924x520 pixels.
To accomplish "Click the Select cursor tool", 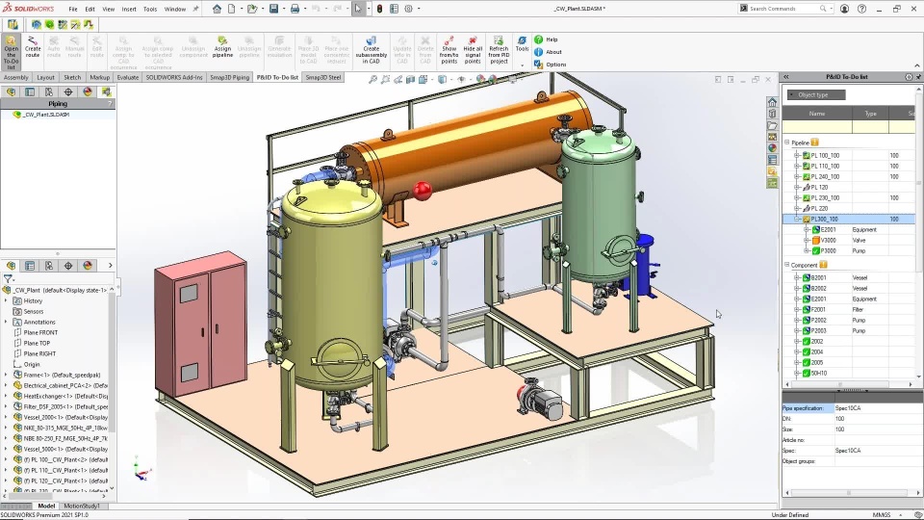I will 358,9.
